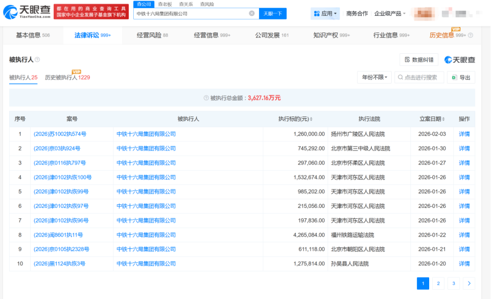The width and height of the screenshot is (491, 299).
Task: Open the 年份不限 year filter
Action: point(374,78)
